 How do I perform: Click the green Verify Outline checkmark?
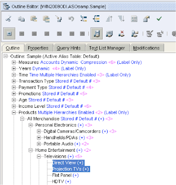click(x=159, y=18)
